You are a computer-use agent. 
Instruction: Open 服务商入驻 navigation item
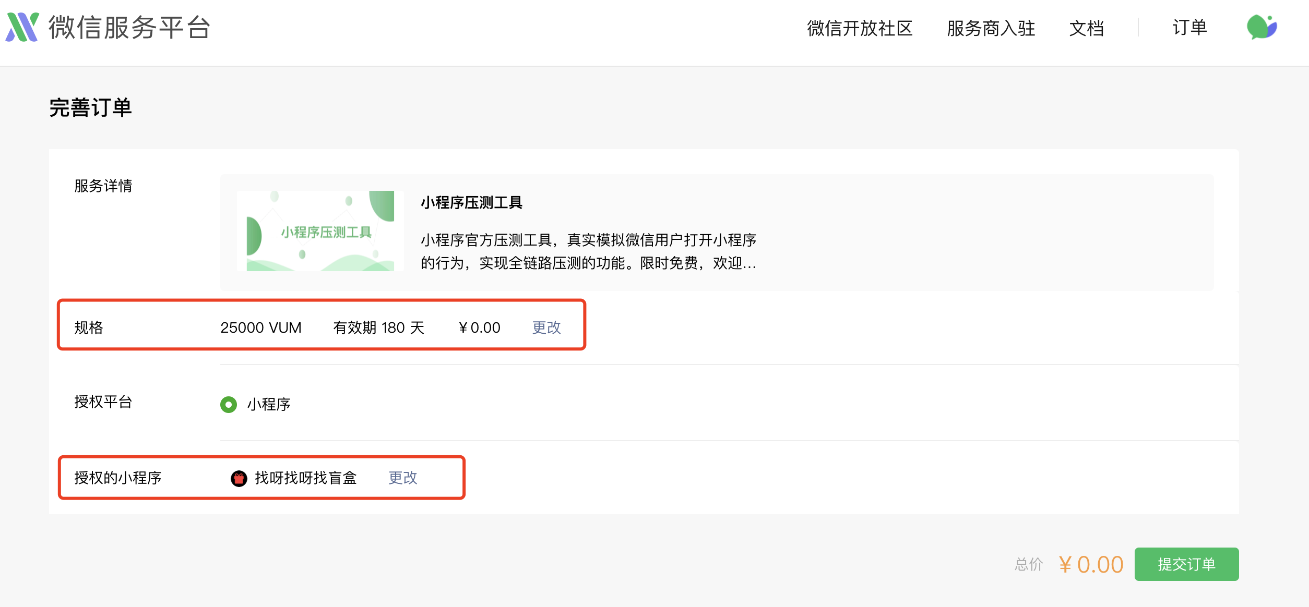click(x=991, y=28)
